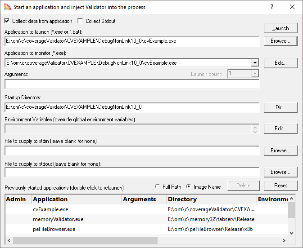Uncheck Collect data from application

point(7,21)
